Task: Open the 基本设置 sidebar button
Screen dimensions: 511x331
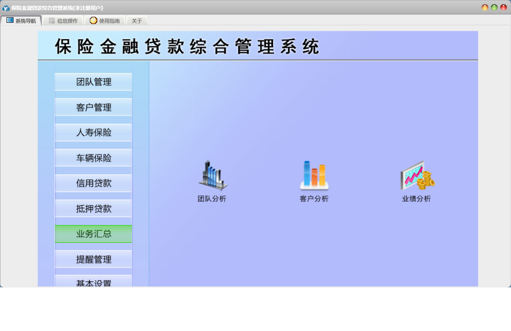Action: (94, 281)
